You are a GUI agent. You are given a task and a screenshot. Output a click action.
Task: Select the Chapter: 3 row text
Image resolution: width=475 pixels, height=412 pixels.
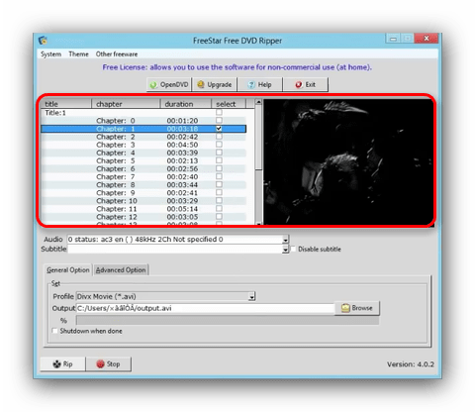click(116, 145)
